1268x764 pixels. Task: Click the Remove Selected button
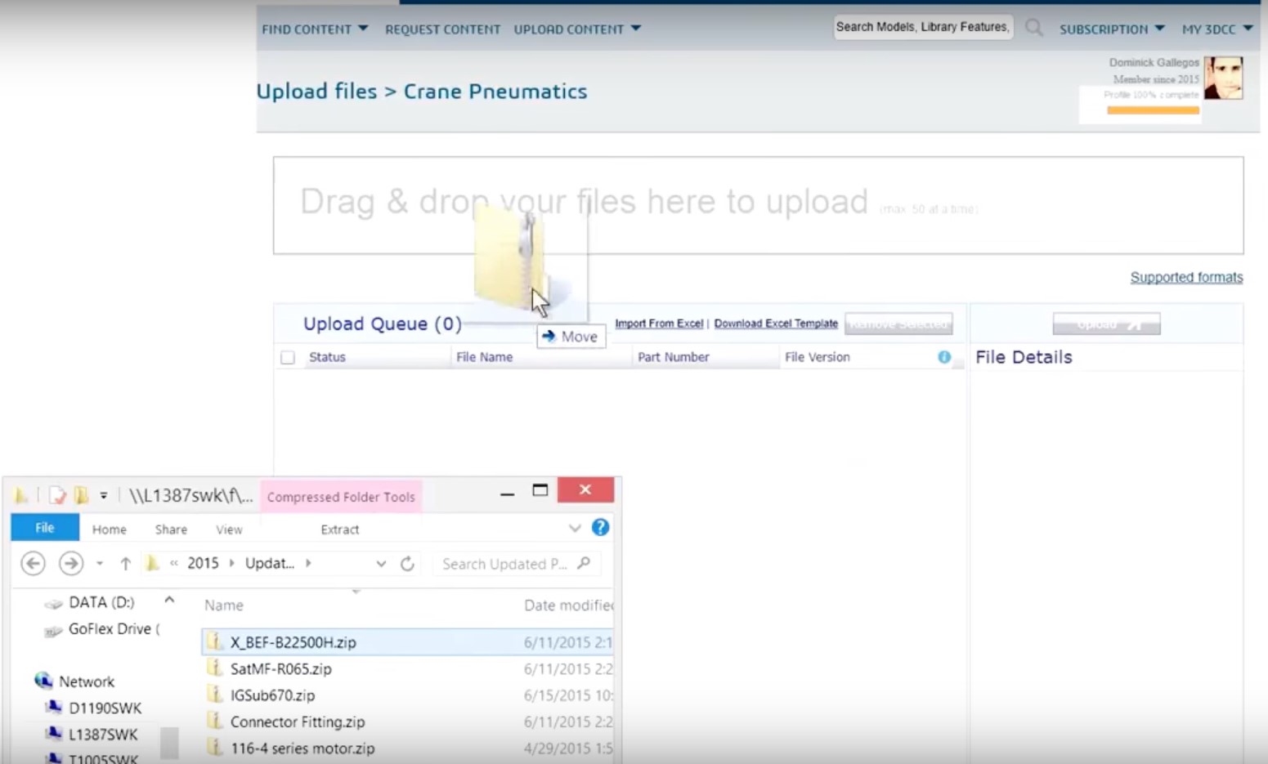tap(898, 324)
